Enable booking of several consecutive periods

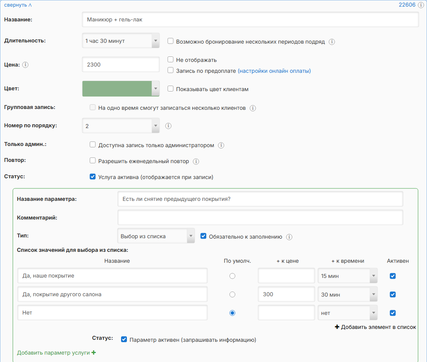pyautogui.click(x=170, y=41)
